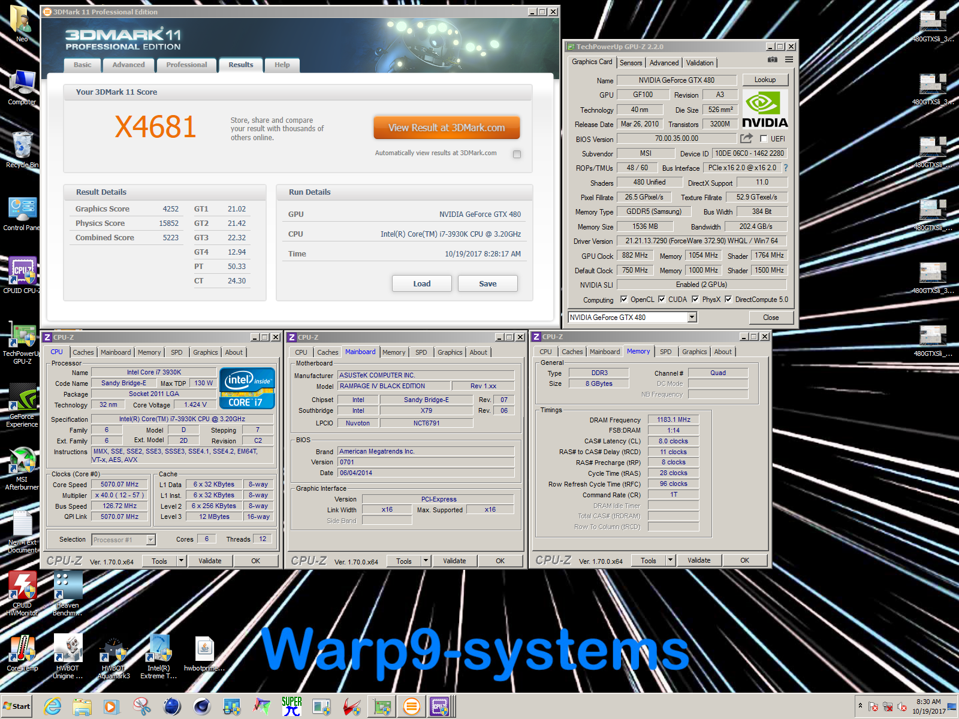Viewport: 959px width, 719px height.
Task: Take a GPU-Z screenshot with camera icon
Action: coord(773,60)
